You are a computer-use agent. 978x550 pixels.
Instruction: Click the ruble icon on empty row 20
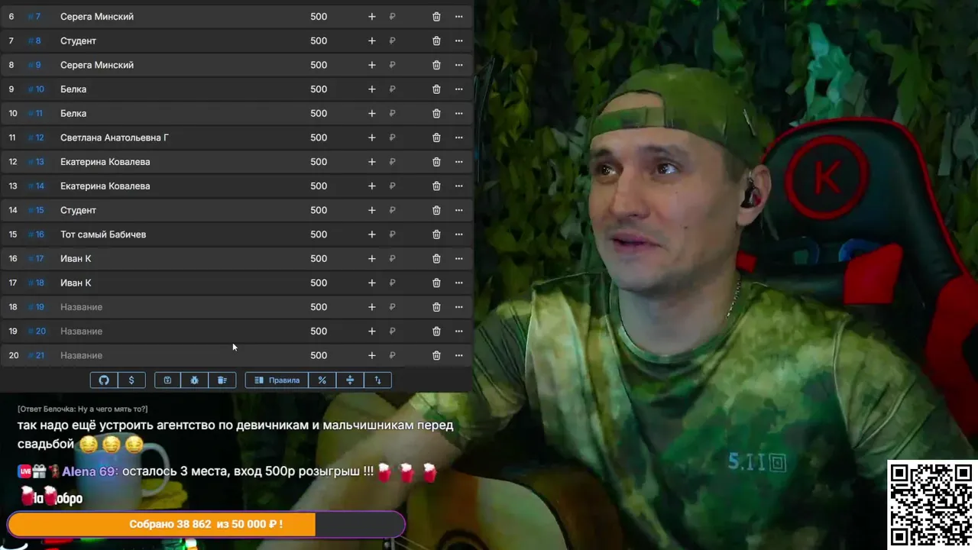click(392, 355)
